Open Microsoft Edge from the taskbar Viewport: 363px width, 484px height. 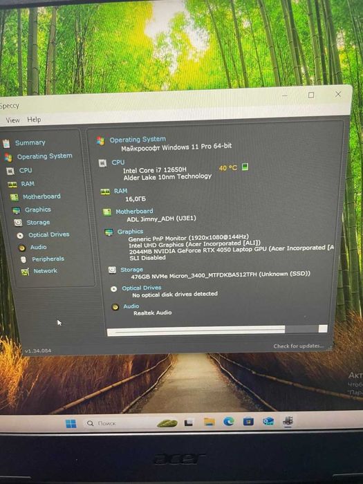pyautogui.click(x=229, y=421)
